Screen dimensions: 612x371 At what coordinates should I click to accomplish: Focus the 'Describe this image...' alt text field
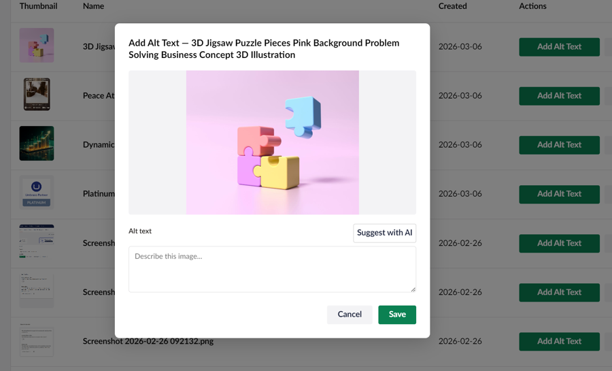point(272,269)
